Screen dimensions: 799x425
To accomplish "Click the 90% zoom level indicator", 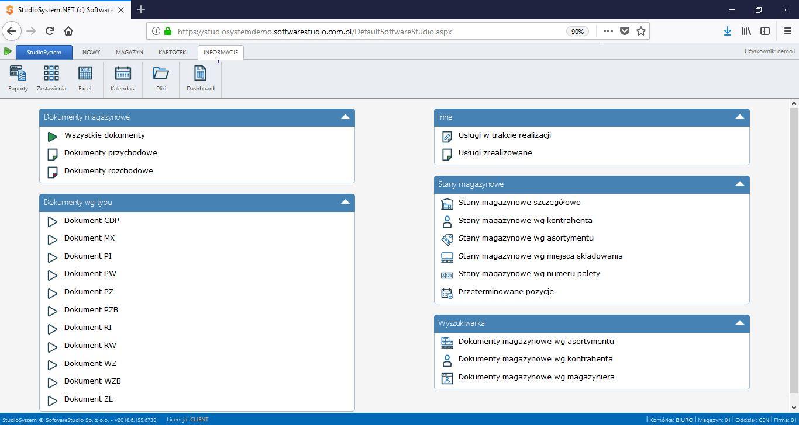I will pos(577,32).
